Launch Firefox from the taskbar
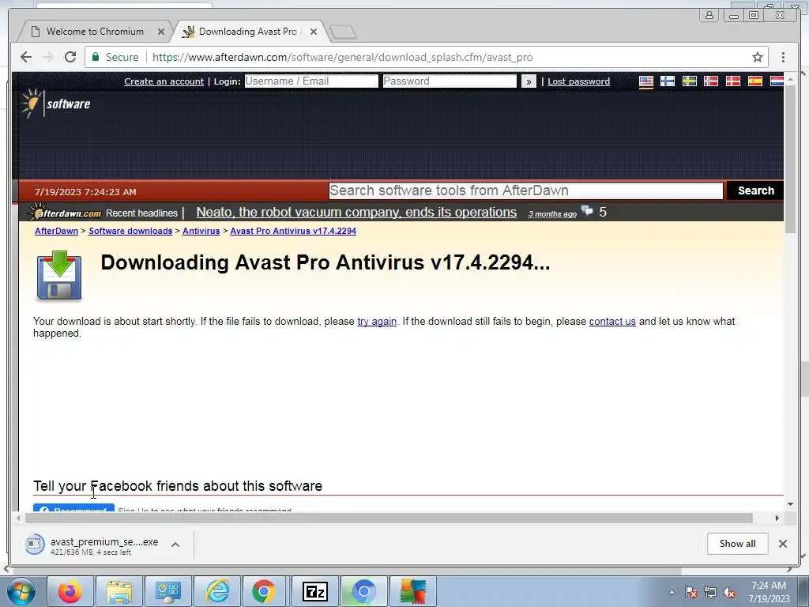 (x=70, y=591)
